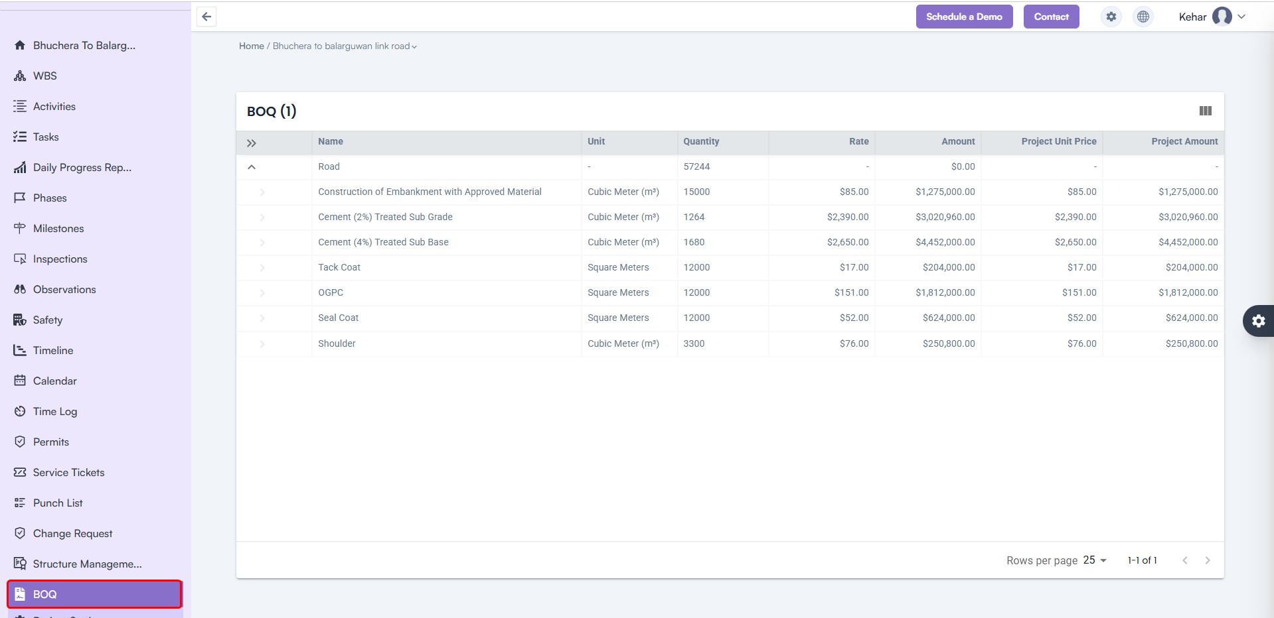The image size is (1274, 618).
Task: Expand the project breadcrumb dropdown
Action: 414,46
